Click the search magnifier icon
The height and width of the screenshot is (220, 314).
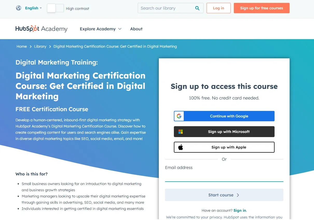[197, 8]
